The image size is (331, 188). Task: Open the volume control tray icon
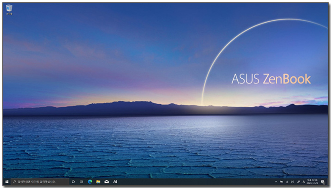tap(292, 182)
